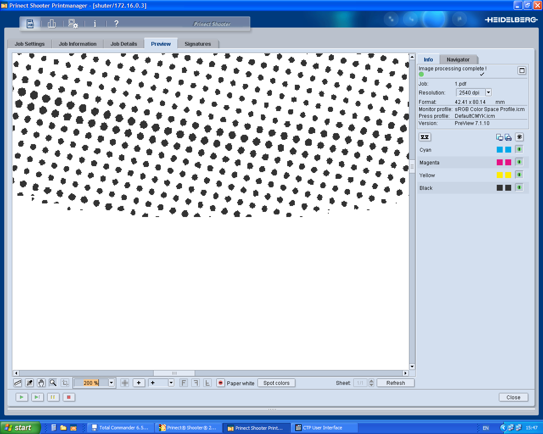This screenshot has width=543, height=434.
Task: Click the Close button
Action: (513, 397)
